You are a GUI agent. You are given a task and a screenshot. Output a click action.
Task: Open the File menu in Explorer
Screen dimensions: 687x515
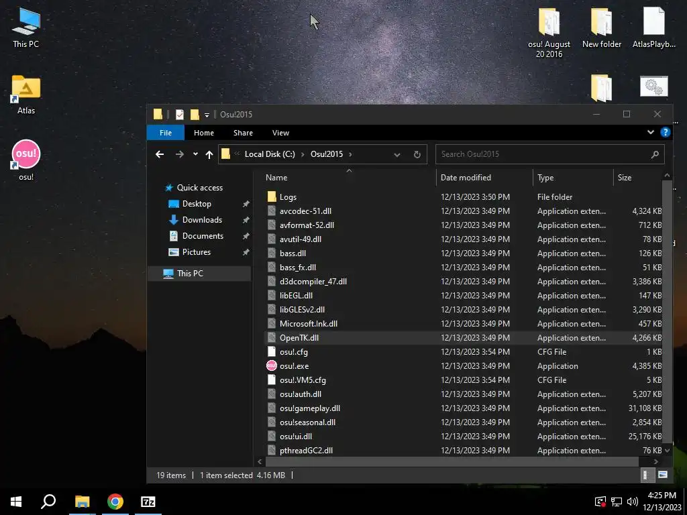(x=166, y=133)
